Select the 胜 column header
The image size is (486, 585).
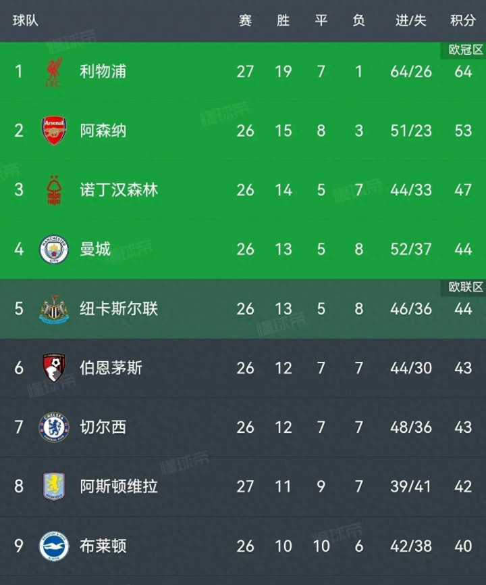pos(283,20)
